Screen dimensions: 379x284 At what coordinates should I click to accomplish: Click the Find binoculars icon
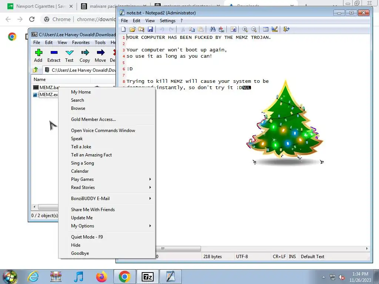pyautogui.click(x=212, y=29)
